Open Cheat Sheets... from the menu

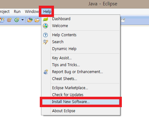[x=80, y=79]
